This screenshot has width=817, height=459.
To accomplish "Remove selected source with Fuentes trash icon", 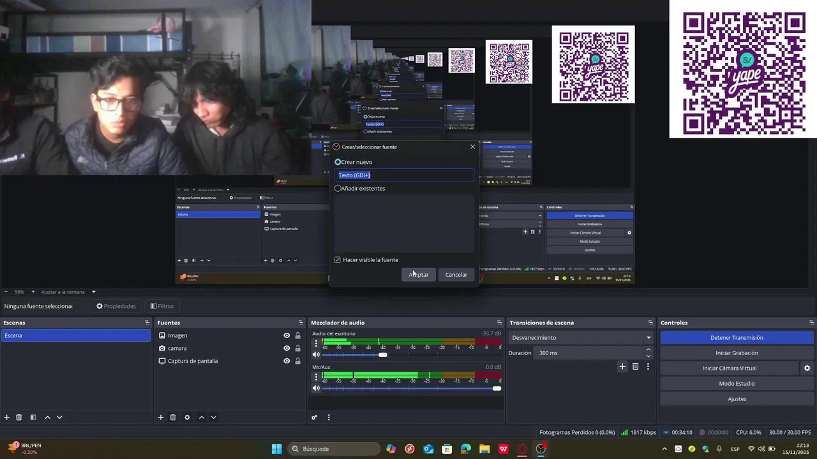I will 173,418.
